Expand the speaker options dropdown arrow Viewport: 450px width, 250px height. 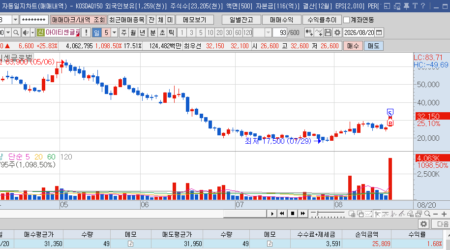[32, 32]
